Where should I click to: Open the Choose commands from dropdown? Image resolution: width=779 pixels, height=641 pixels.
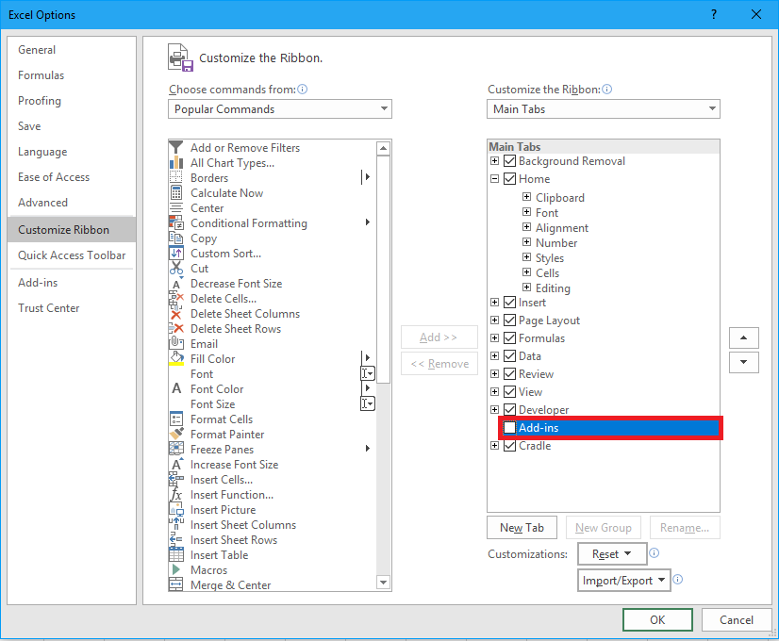[280, 108]
